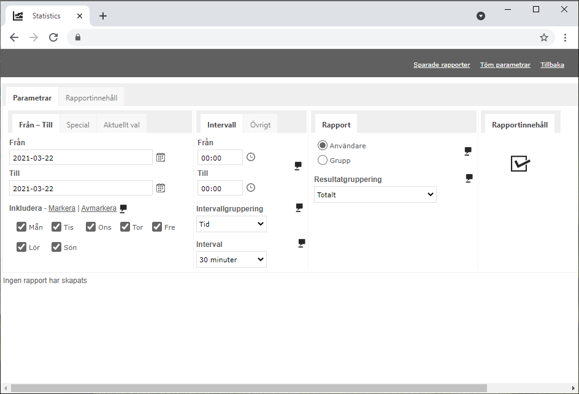Toggle the Tor checkbox
The height and width of the screenshot is (394, 579).
(125, 227)
